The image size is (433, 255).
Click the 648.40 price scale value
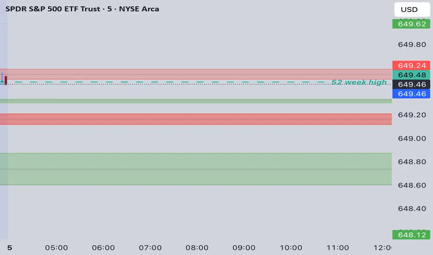pos(411,208)
